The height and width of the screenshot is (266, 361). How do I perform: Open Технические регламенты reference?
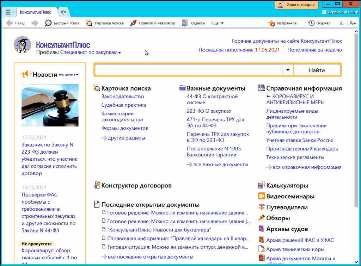(295, 157)
